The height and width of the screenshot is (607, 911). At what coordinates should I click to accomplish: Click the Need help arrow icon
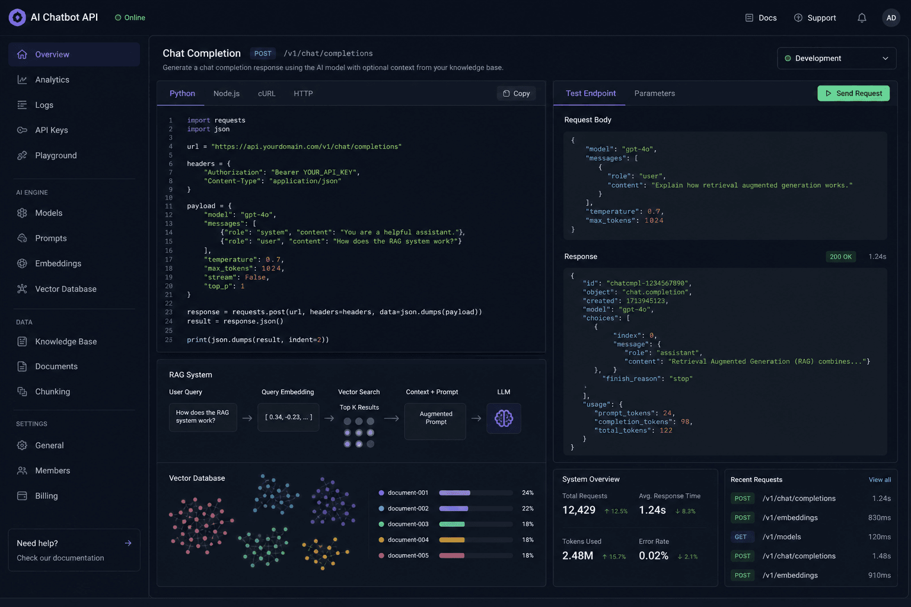pos(128,543)
